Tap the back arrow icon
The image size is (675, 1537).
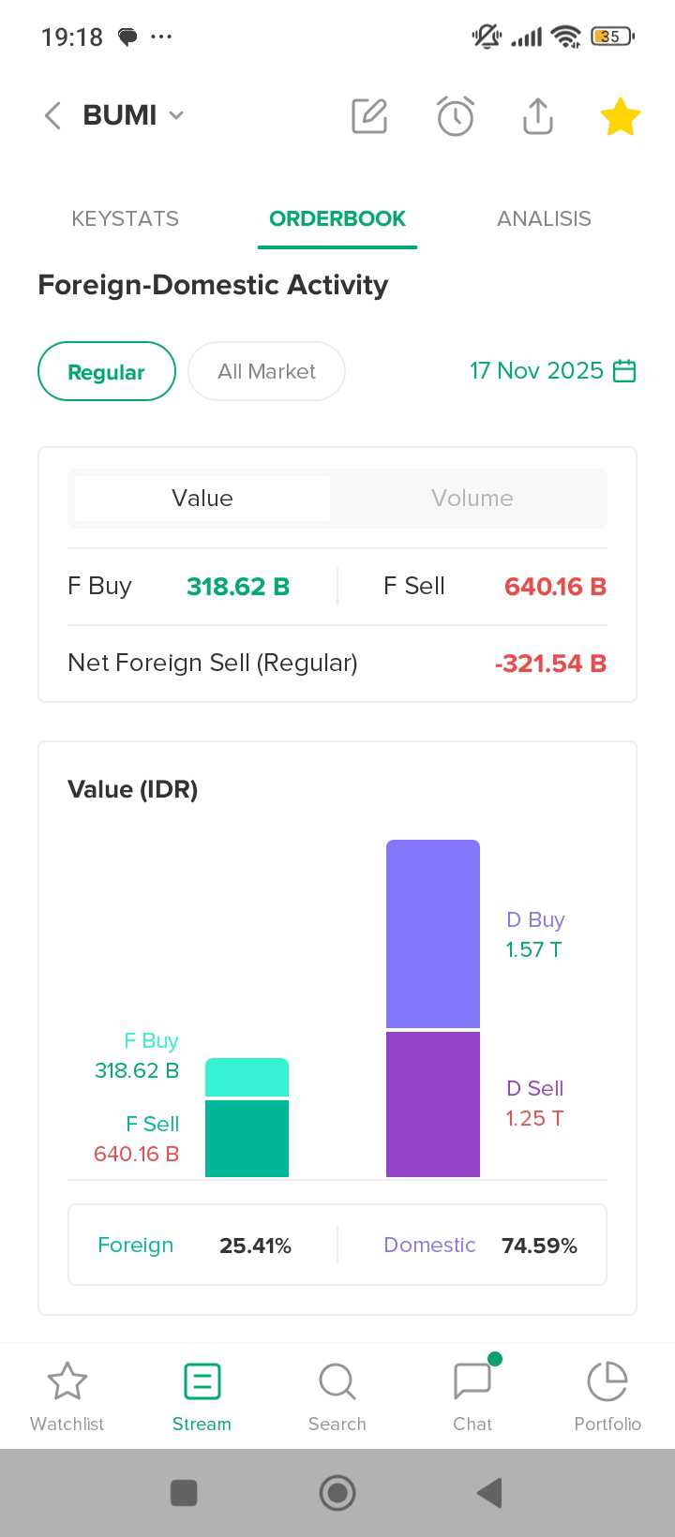(53, 115)
